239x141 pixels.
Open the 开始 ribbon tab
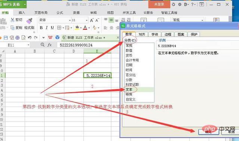(5, 13)
